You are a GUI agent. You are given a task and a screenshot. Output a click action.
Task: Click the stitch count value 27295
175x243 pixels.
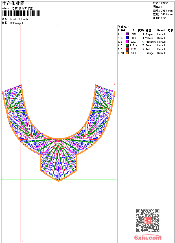165,3
